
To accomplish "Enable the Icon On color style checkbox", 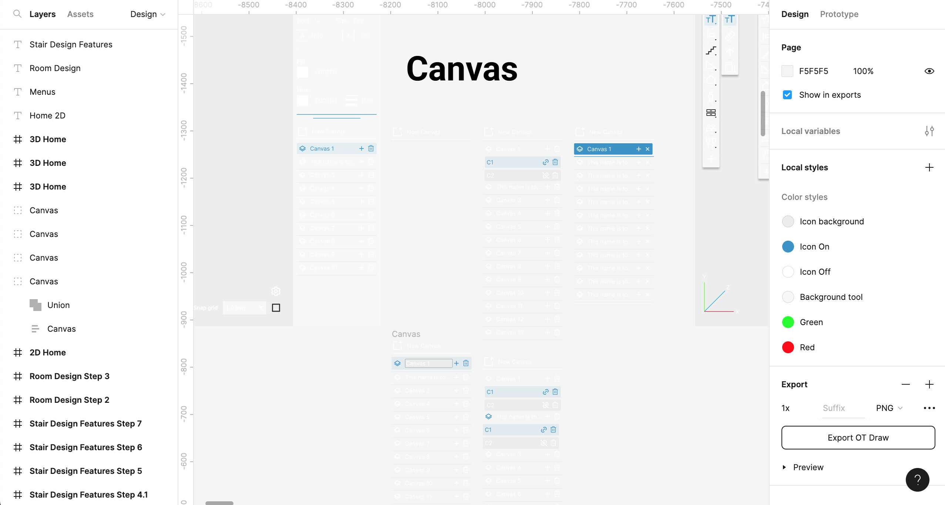I will pyautogui.click(x=788, y=246).
